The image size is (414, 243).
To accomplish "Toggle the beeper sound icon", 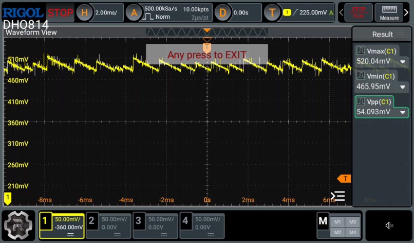I will pyautogui.click(x=389, y=225).
